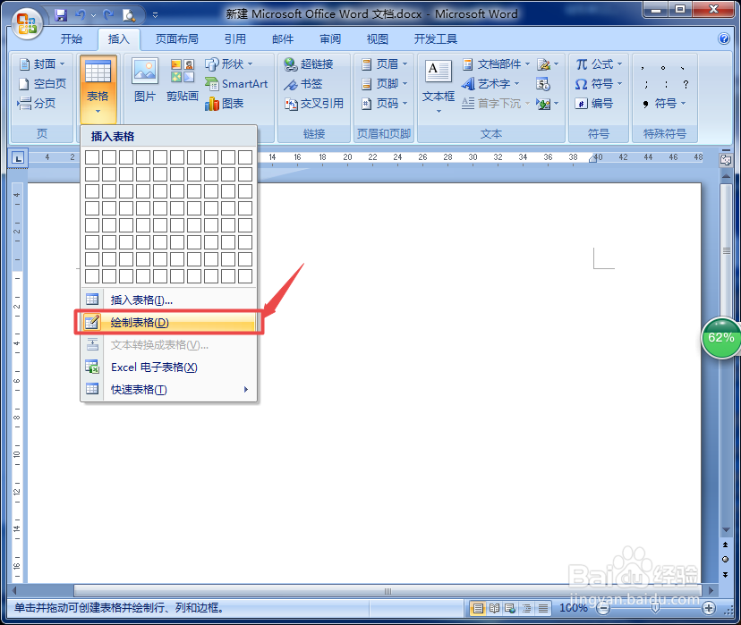Insert a SmartArt graphic
Viewport: 741px width, 625px height.
(x=236, y=84)
